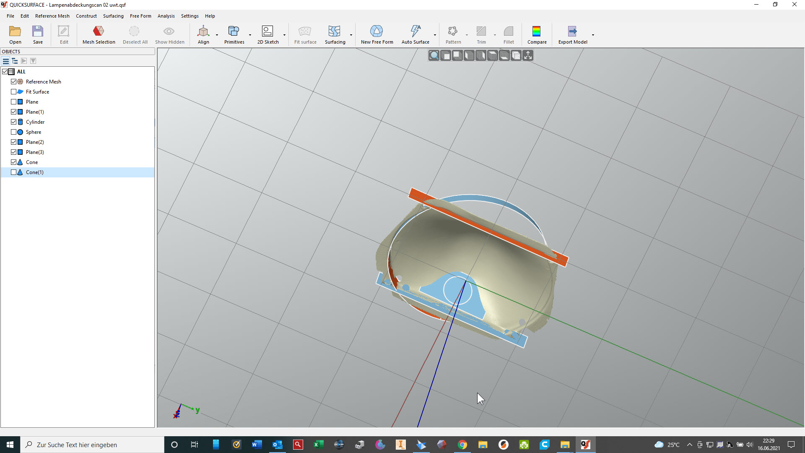Switch to bottom view cube icon
The width and height of the screenshot is (805, 453).
[504, 55]
